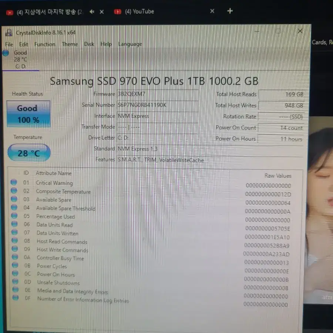Click the Total Host Writes value 948 GB

point(281,105)
